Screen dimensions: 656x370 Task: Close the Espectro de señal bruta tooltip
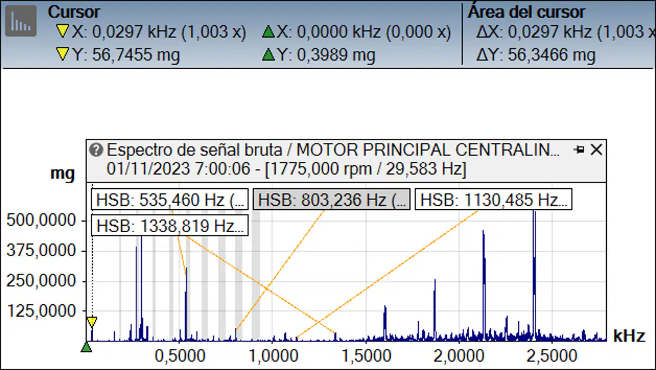pyautogui.click(x=596, y=150)
